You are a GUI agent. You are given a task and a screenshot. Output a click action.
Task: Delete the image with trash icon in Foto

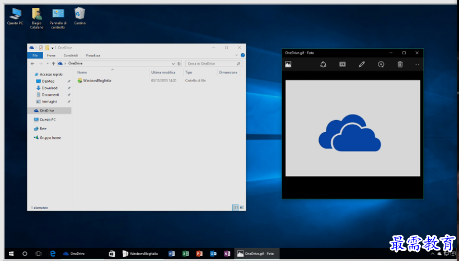[400, 64]
